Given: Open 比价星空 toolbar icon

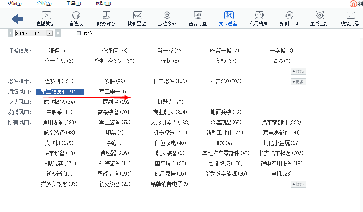Looking at the screenshot, I should pyautogui.click(x=137, y=16).
